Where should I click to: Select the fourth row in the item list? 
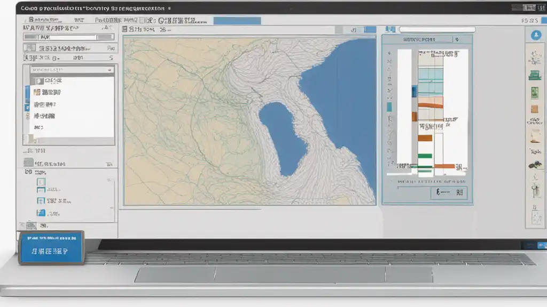[44, 116]
